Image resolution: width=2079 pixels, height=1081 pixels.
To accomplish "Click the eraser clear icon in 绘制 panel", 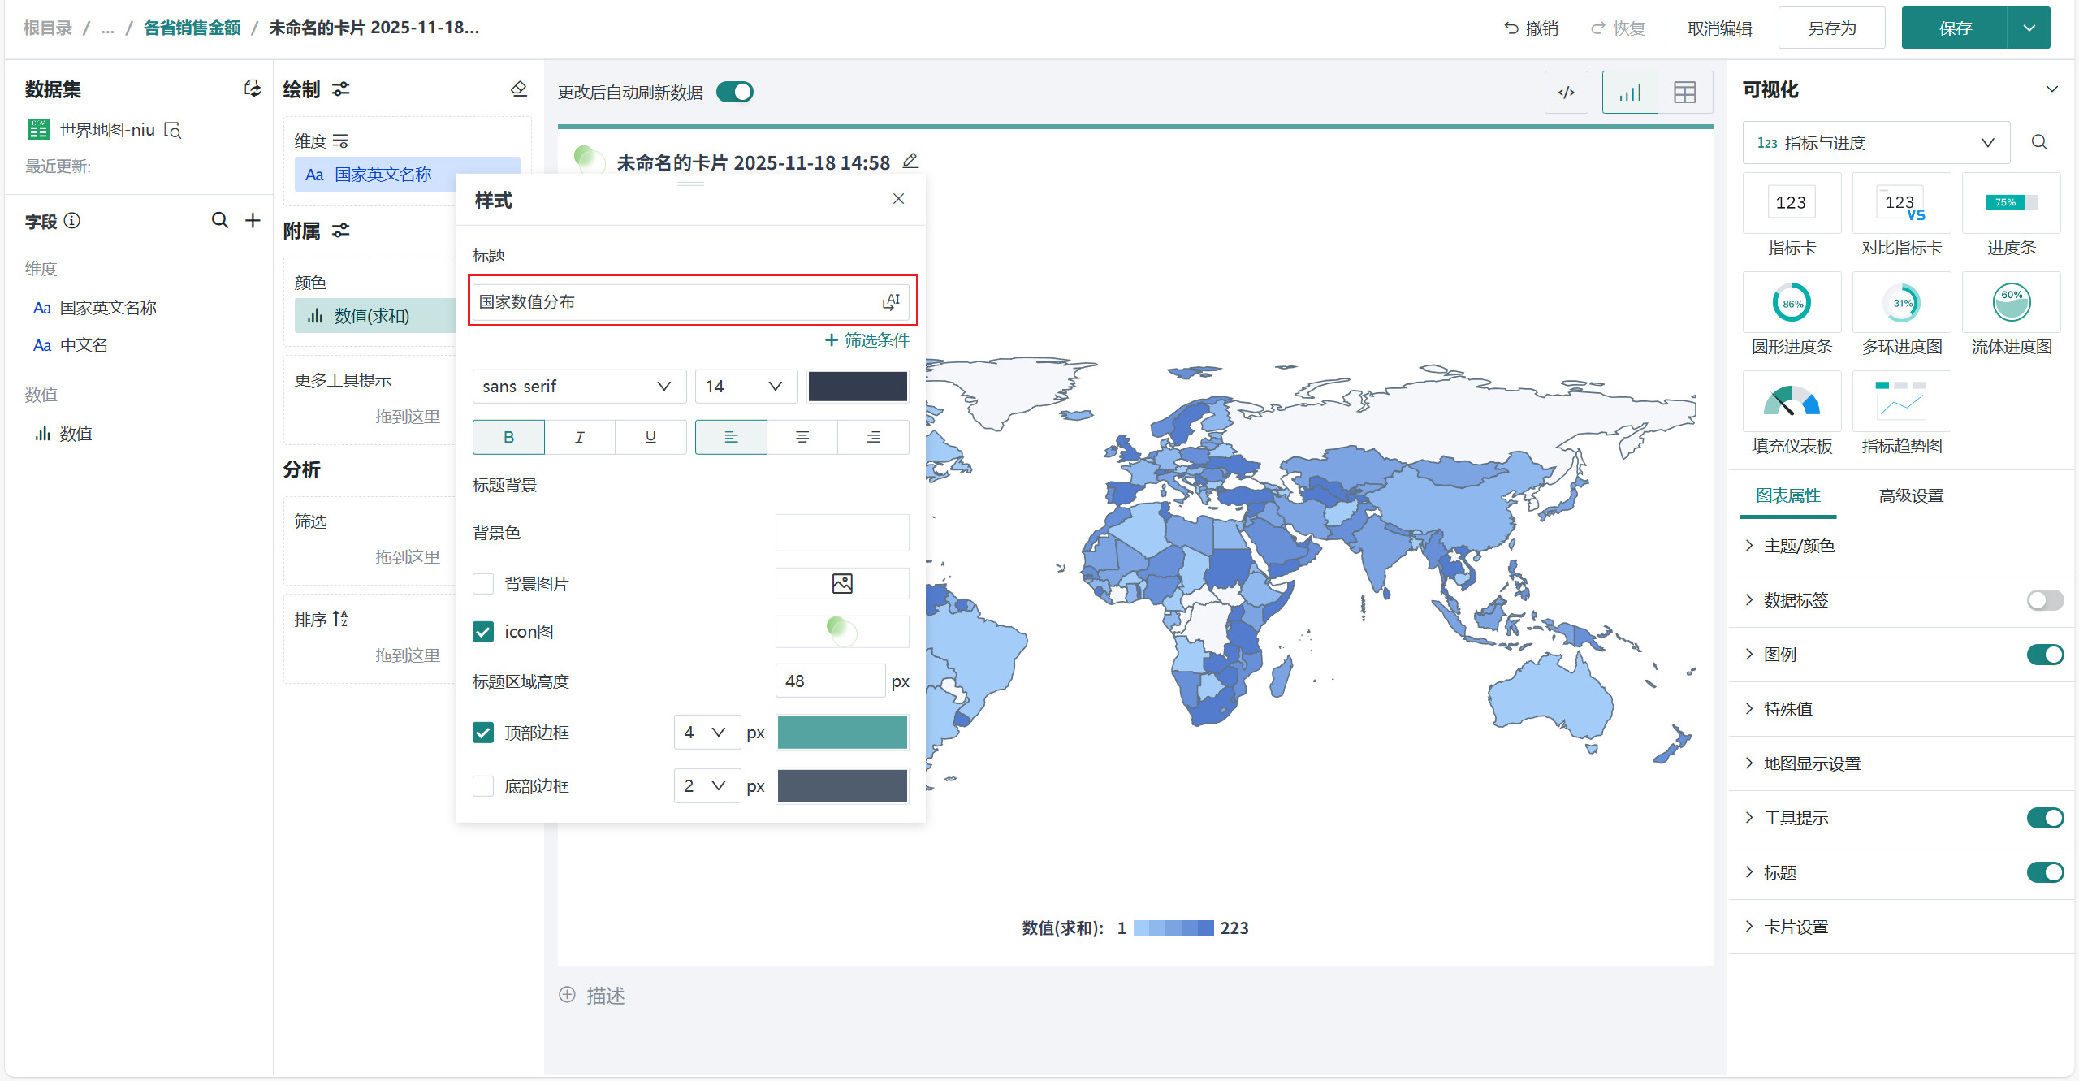I will coord(519,89).
